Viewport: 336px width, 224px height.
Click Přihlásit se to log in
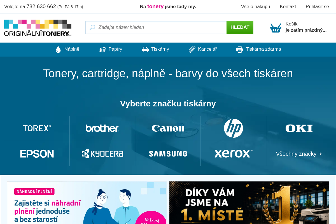coord(317,6)
